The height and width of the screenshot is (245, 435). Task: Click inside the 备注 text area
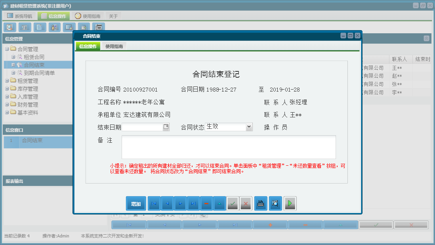[229, 147]
